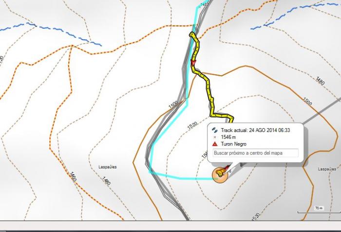Click the footprints track icon in popup

pyautogui.click(x=215, y=130)
